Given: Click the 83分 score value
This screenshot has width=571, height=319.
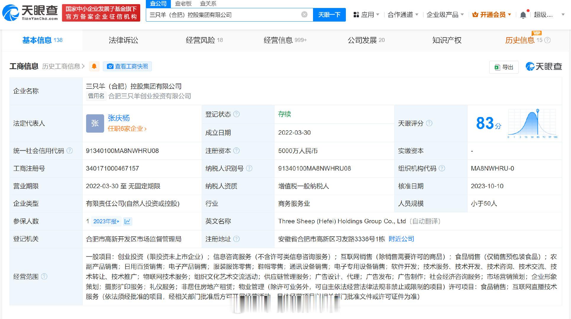Looking at the screenshot, I should [488, 123].
